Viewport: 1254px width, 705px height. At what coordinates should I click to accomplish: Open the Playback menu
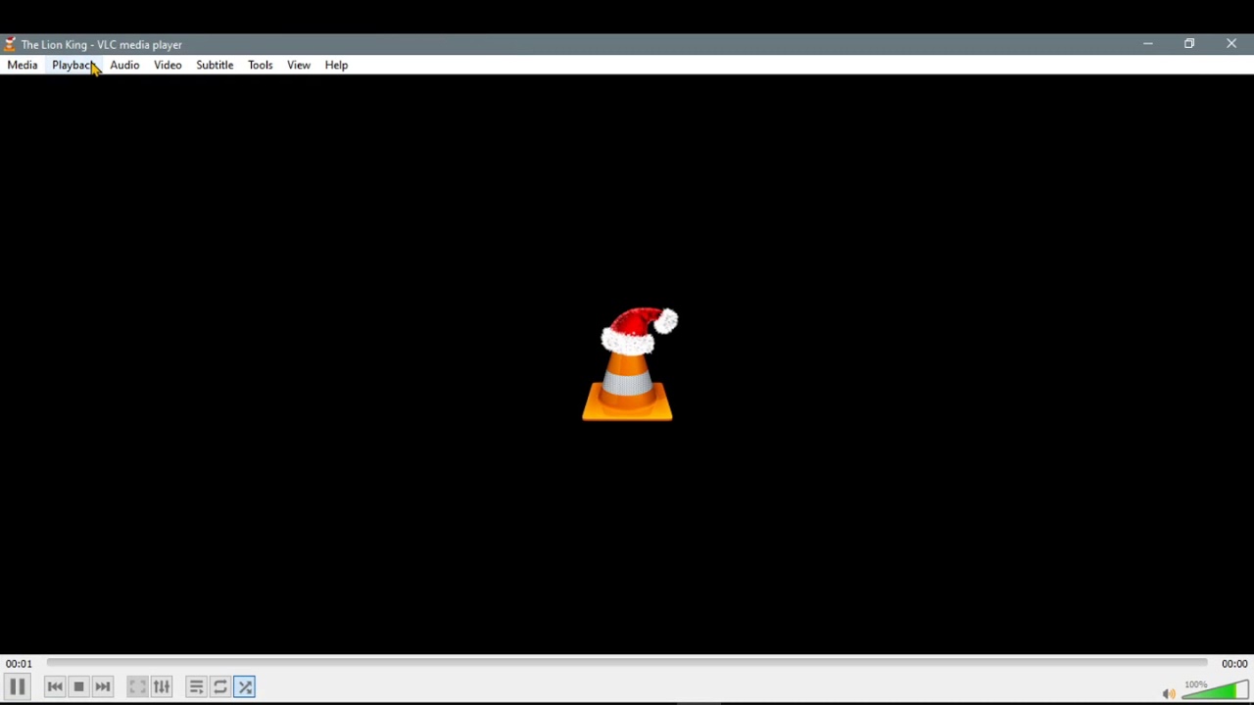tap(73, 66)
